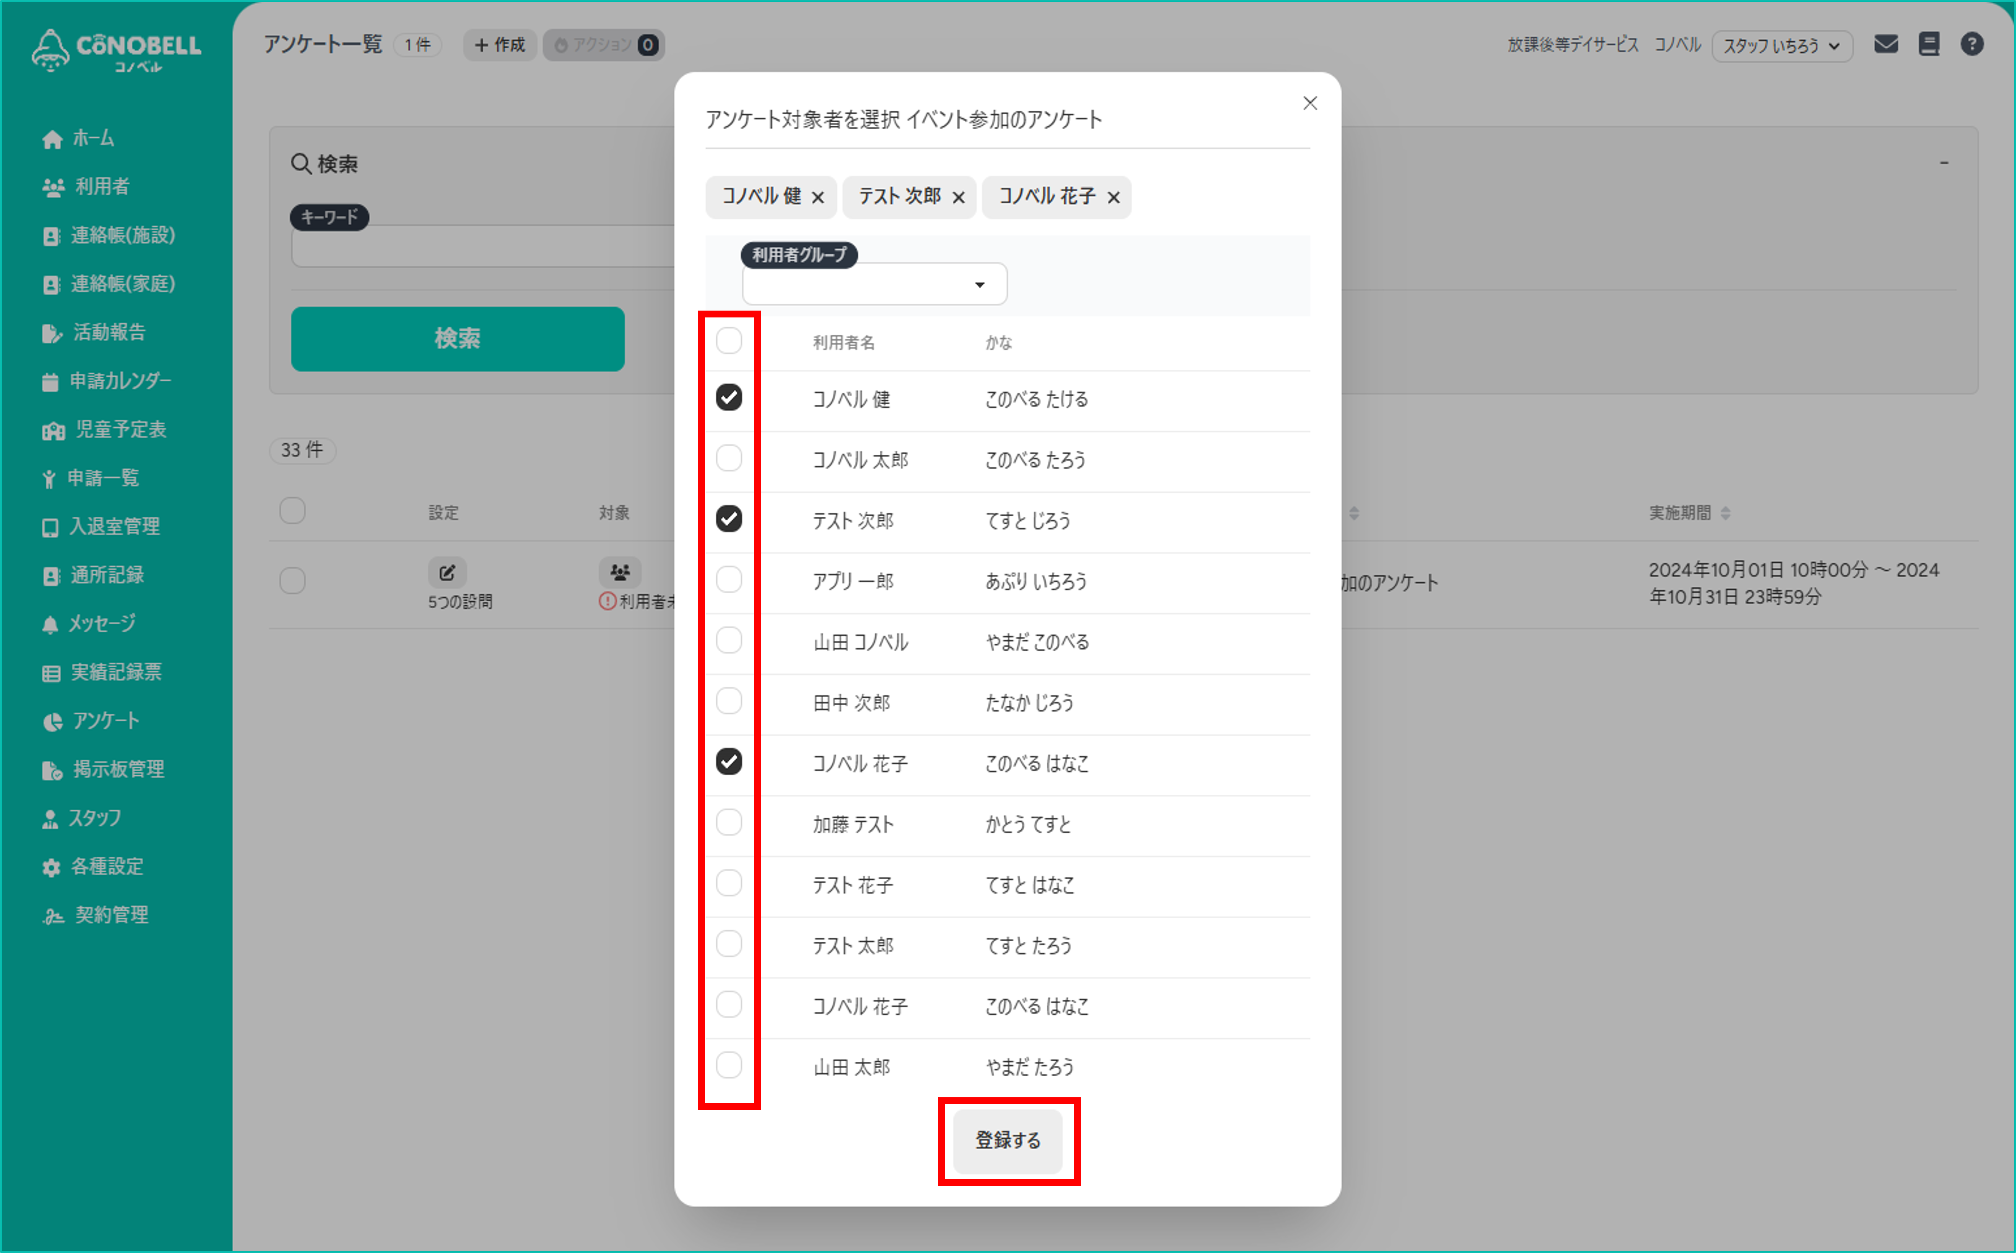Remove テスト 次郎 tag with its x

click(x=959, y=197)
